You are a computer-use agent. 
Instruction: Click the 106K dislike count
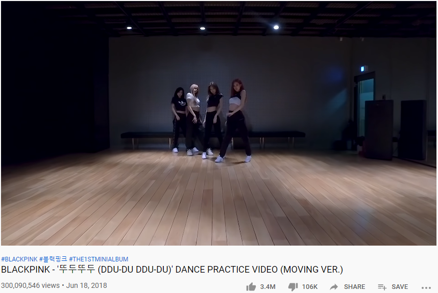pyautogui.click(x=310, y=287)
